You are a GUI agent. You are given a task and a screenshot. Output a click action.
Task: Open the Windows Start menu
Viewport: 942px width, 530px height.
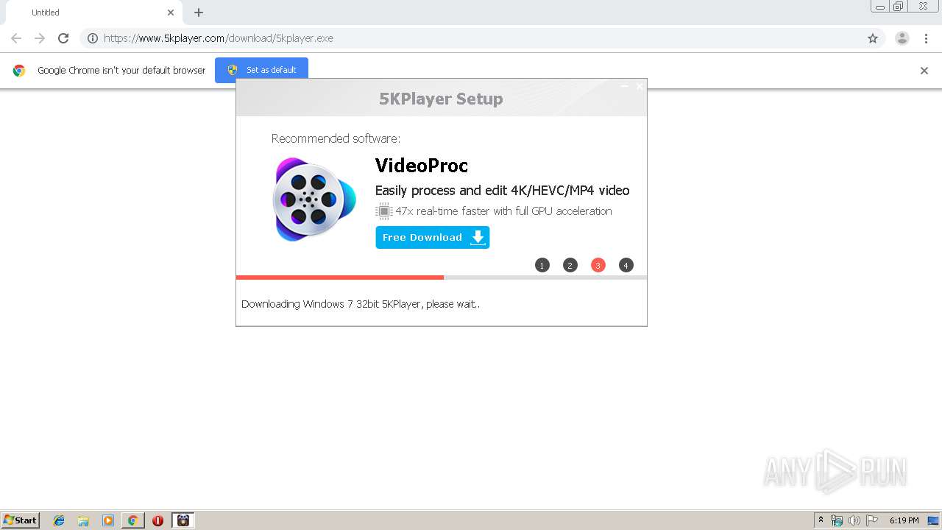[x=21, y=520]
